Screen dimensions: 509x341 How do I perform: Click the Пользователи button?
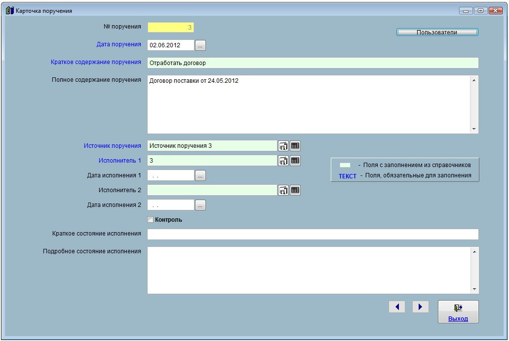(x=437, y=32)
